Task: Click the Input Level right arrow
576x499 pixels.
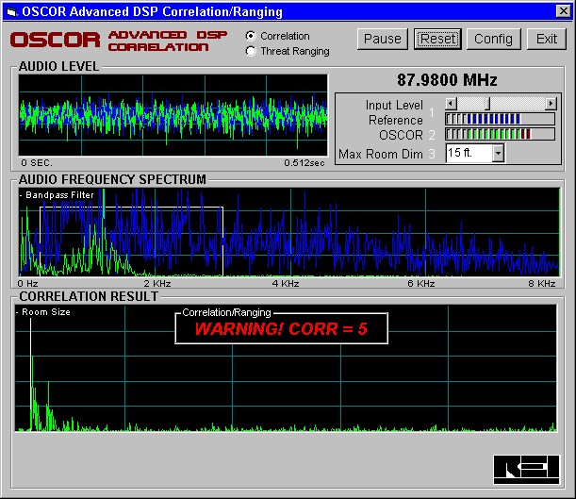Action: pyautogui.click(x=551, y=104)
